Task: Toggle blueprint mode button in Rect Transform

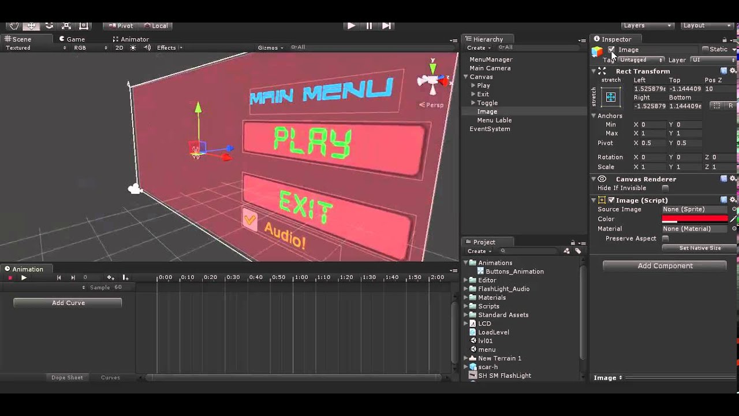Action: tap(716, 106)
